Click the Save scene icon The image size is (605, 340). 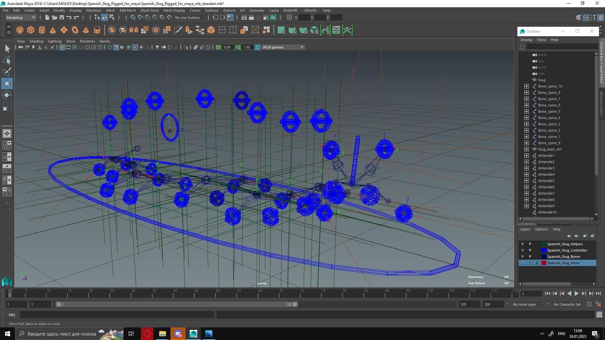(x=62, y=18)
